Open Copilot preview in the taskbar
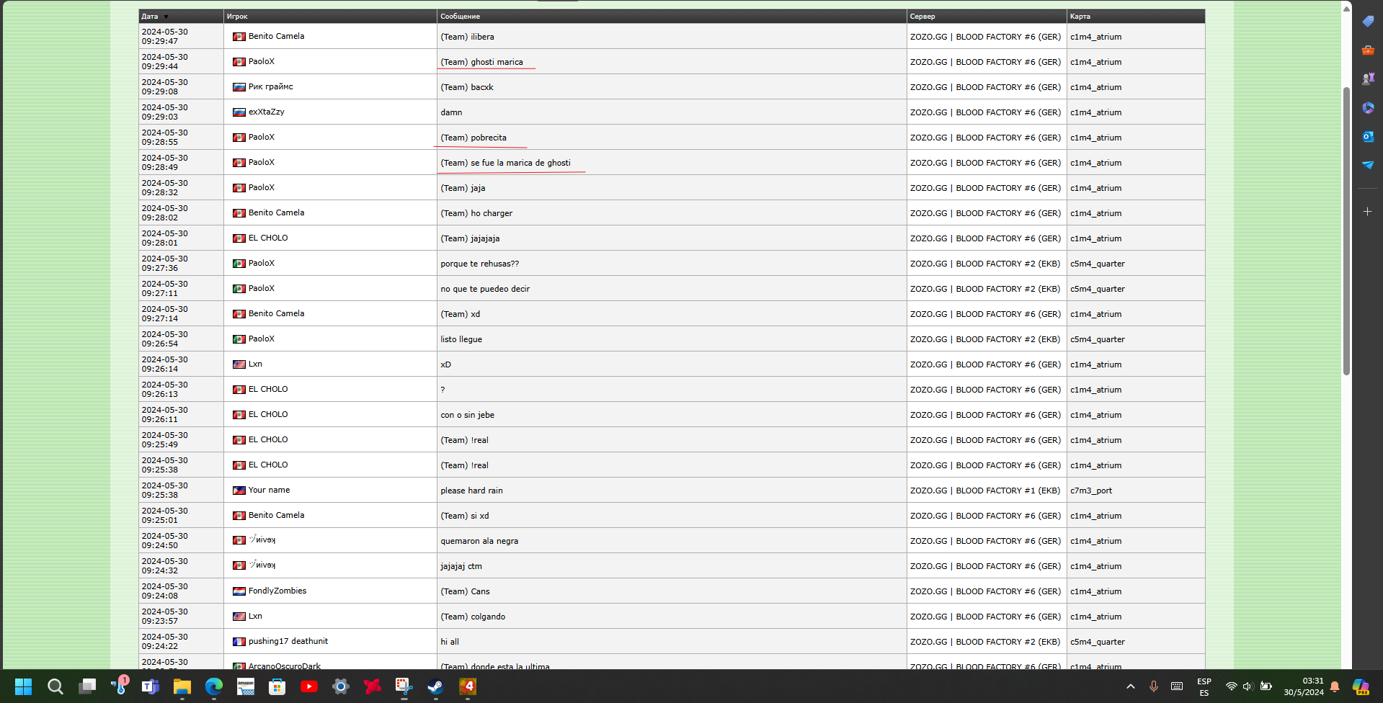 pyautogui.click(x=1360, y=686)
